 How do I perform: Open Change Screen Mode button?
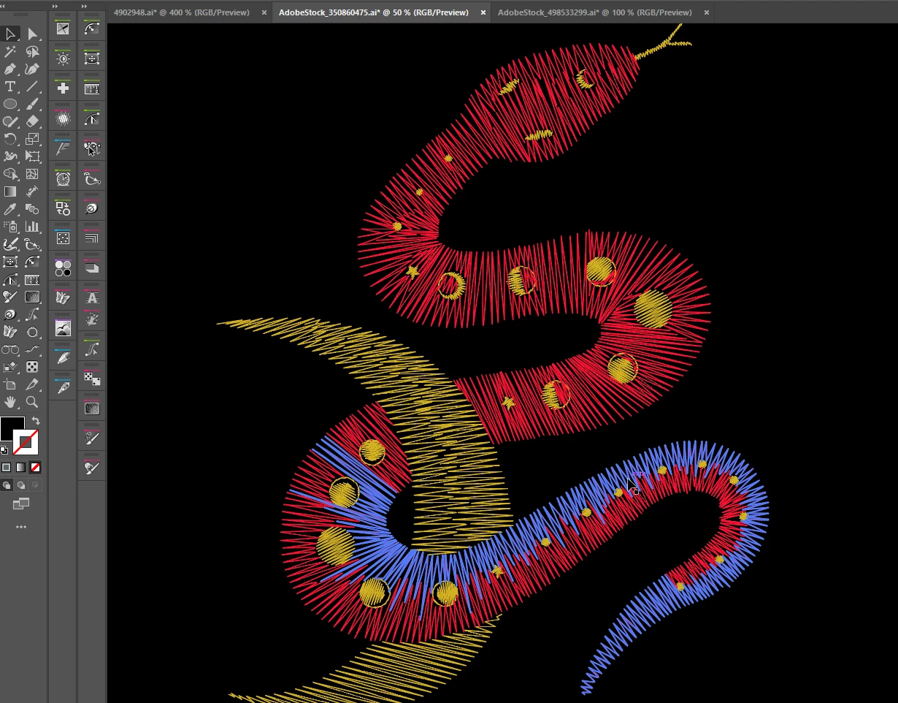tap(21, 503)
